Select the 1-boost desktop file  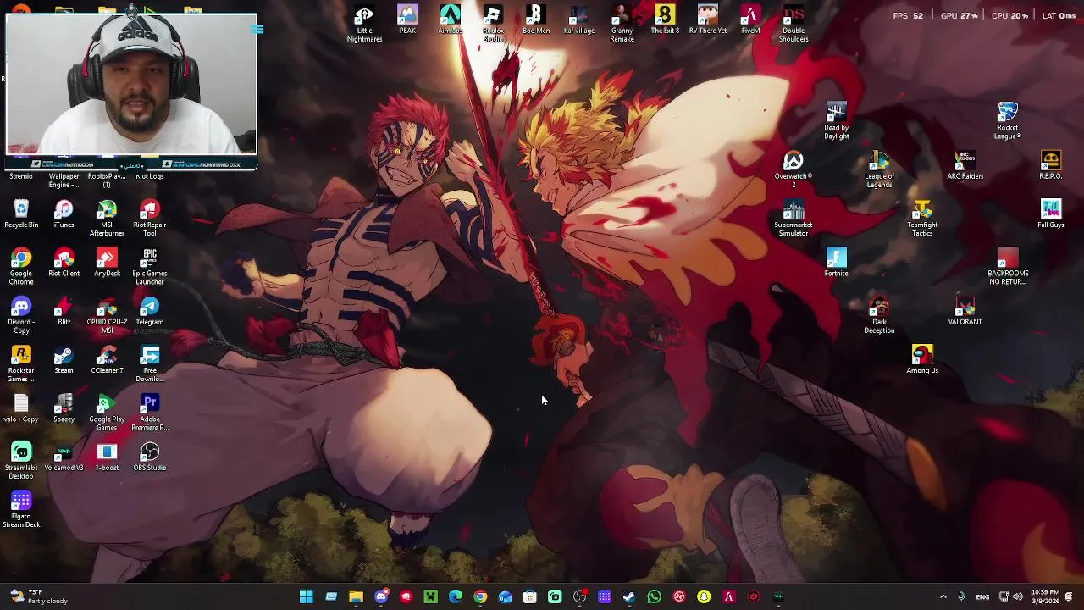pos(107,457)
